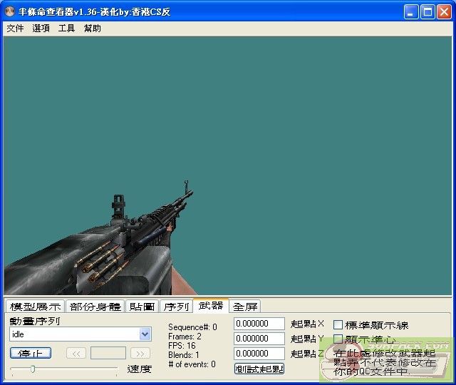Maximize the model viewer window

(x=427, y=12)
